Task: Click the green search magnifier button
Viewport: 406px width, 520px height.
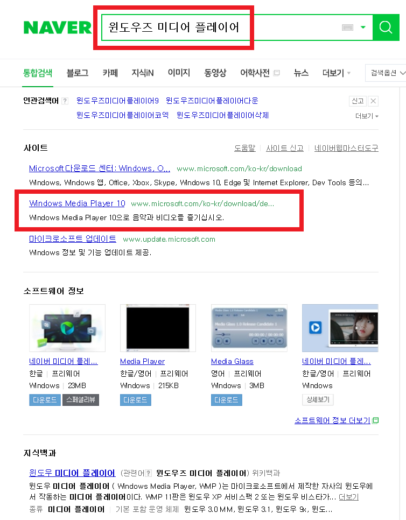Action: (386, 27)
